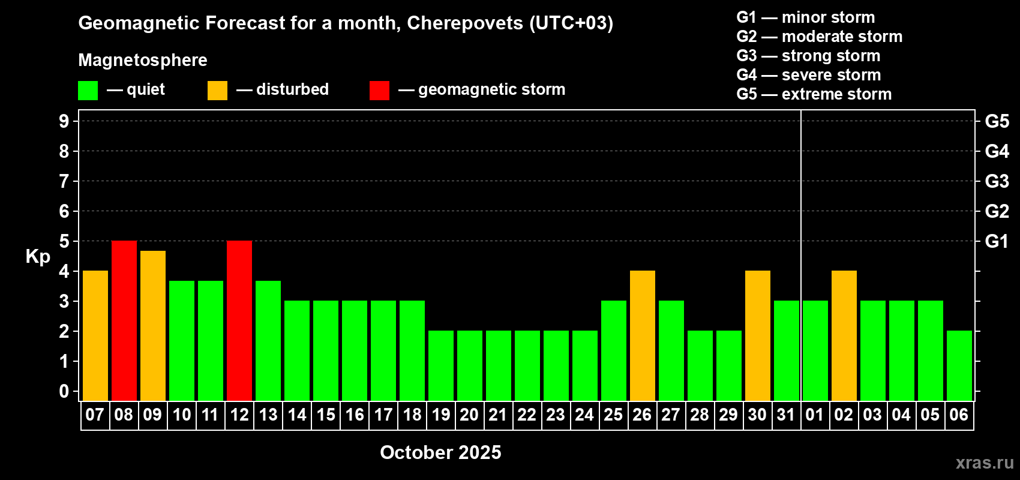Click the Geomagnetic Forecast chart title
This screenshot has width=1020, height=480.
coord(346,23)
